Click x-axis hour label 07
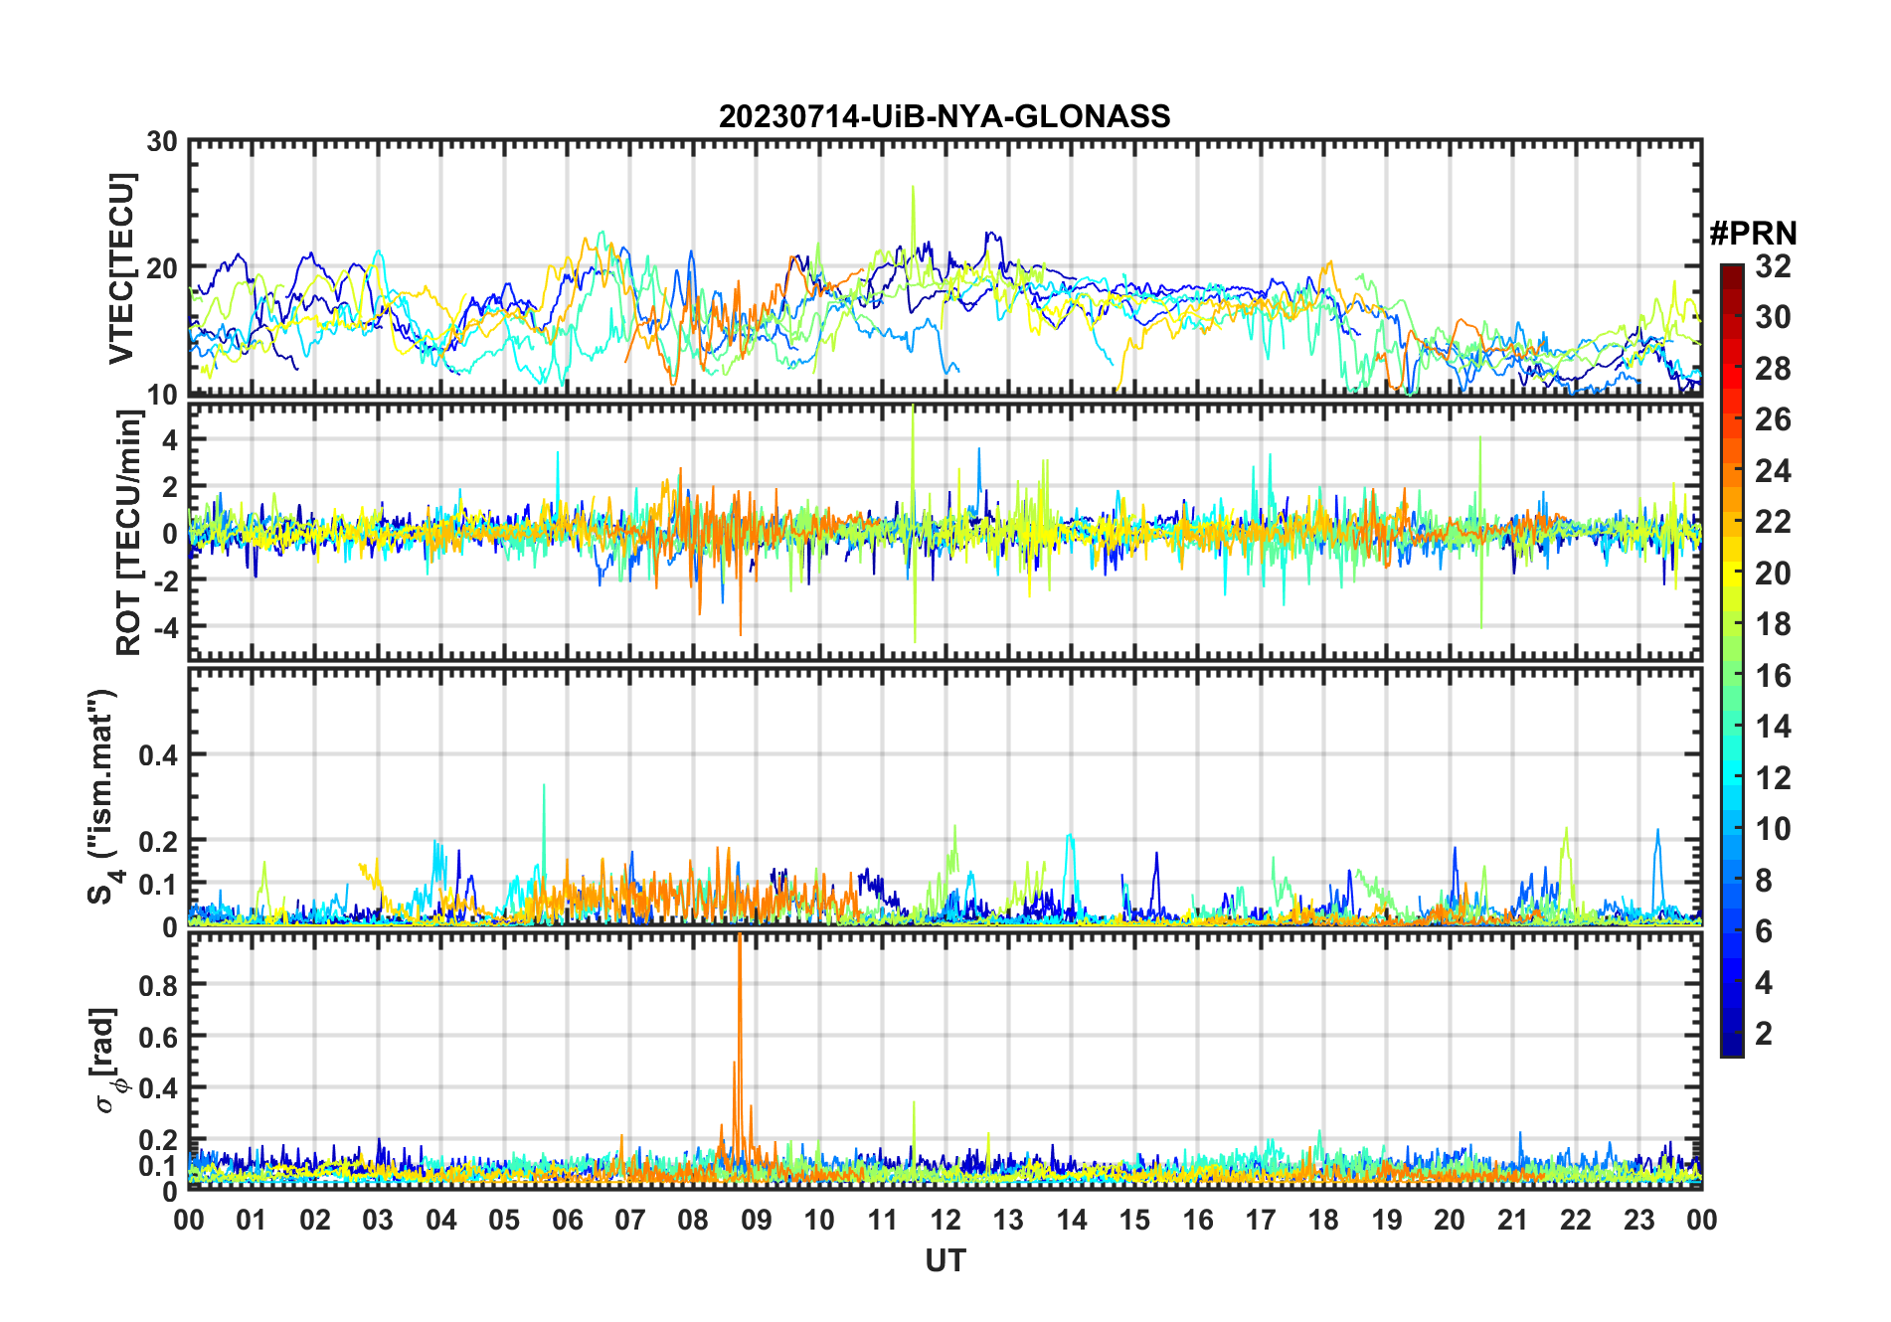The height and width of the screenshot is (1322, 1891). coord(630,1220)
